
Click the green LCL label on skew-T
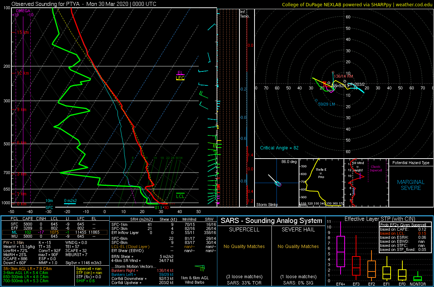[180, 196]
